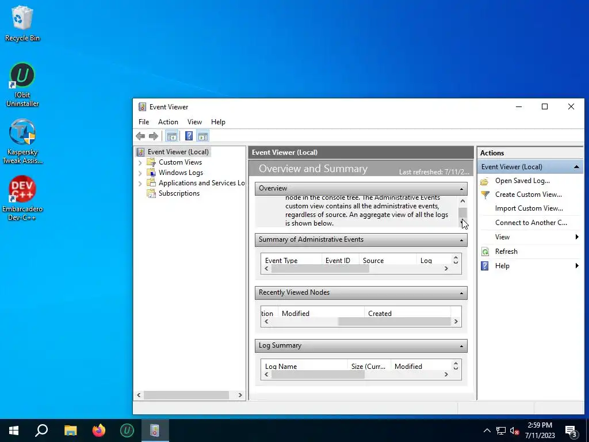Viewport: 589px width, 442px height.
Task: Toggle Show/Hide Action Pane toolbar icon
Action: [x=203, y=136]
